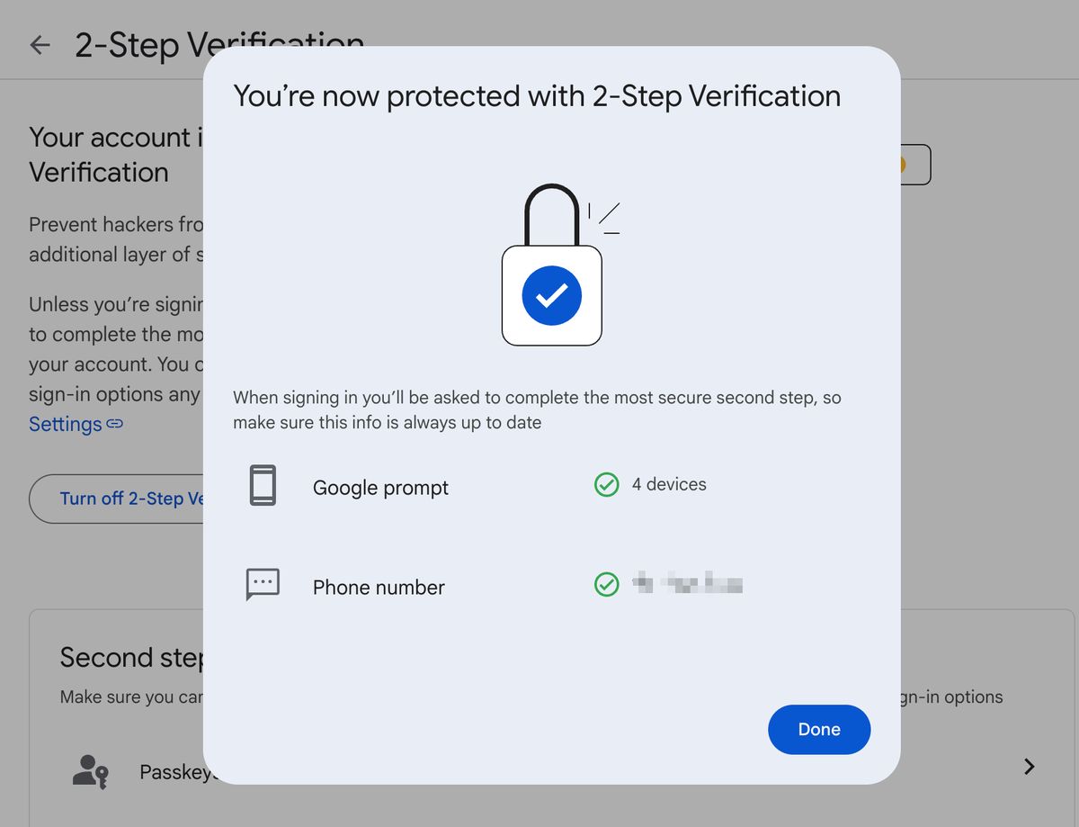The width and height of the screenshot is (1079, 827).
Task: Click the 4 devices text
Action: (669, 484)
